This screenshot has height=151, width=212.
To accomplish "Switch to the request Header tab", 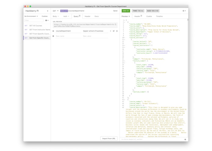I will pyautogui.click(x=87, y=17).
